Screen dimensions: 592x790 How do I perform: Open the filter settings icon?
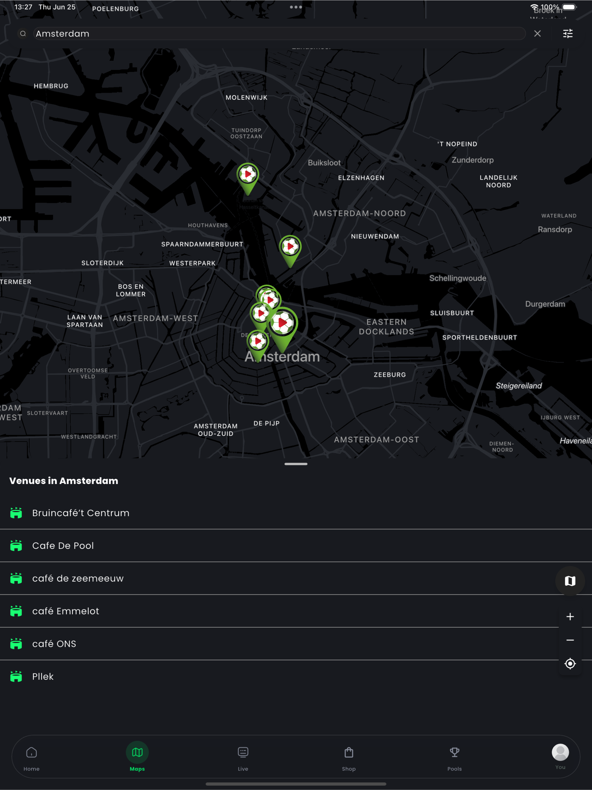pos(568,34)
